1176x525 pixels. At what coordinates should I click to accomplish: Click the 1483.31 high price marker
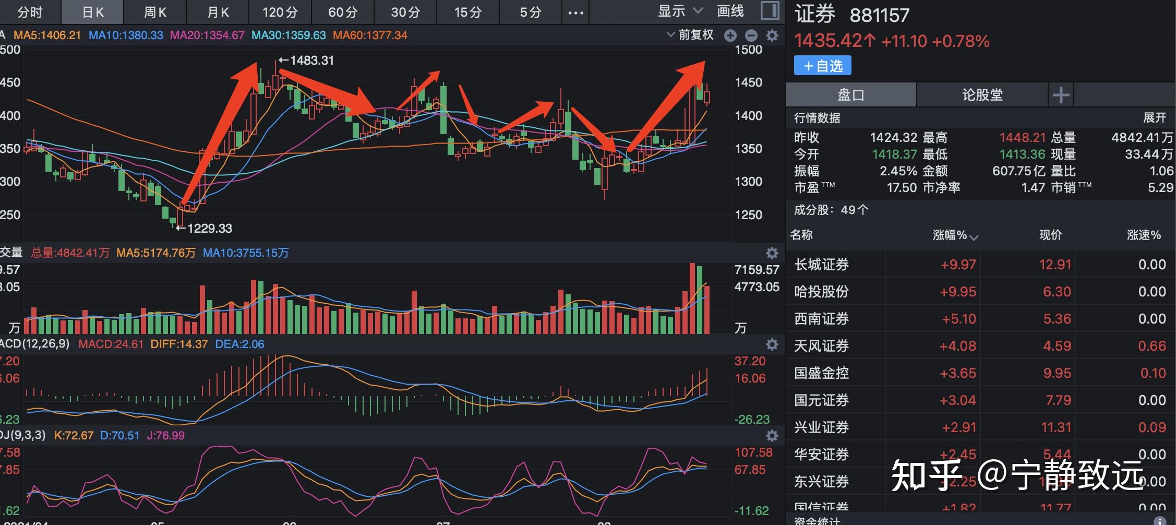(x=306, y=61)
